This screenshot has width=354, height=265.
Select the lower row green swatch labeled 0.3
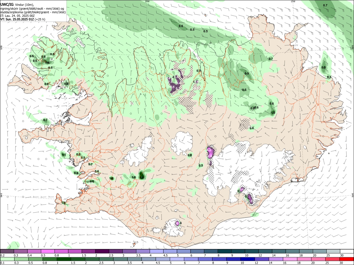(21, 259)
